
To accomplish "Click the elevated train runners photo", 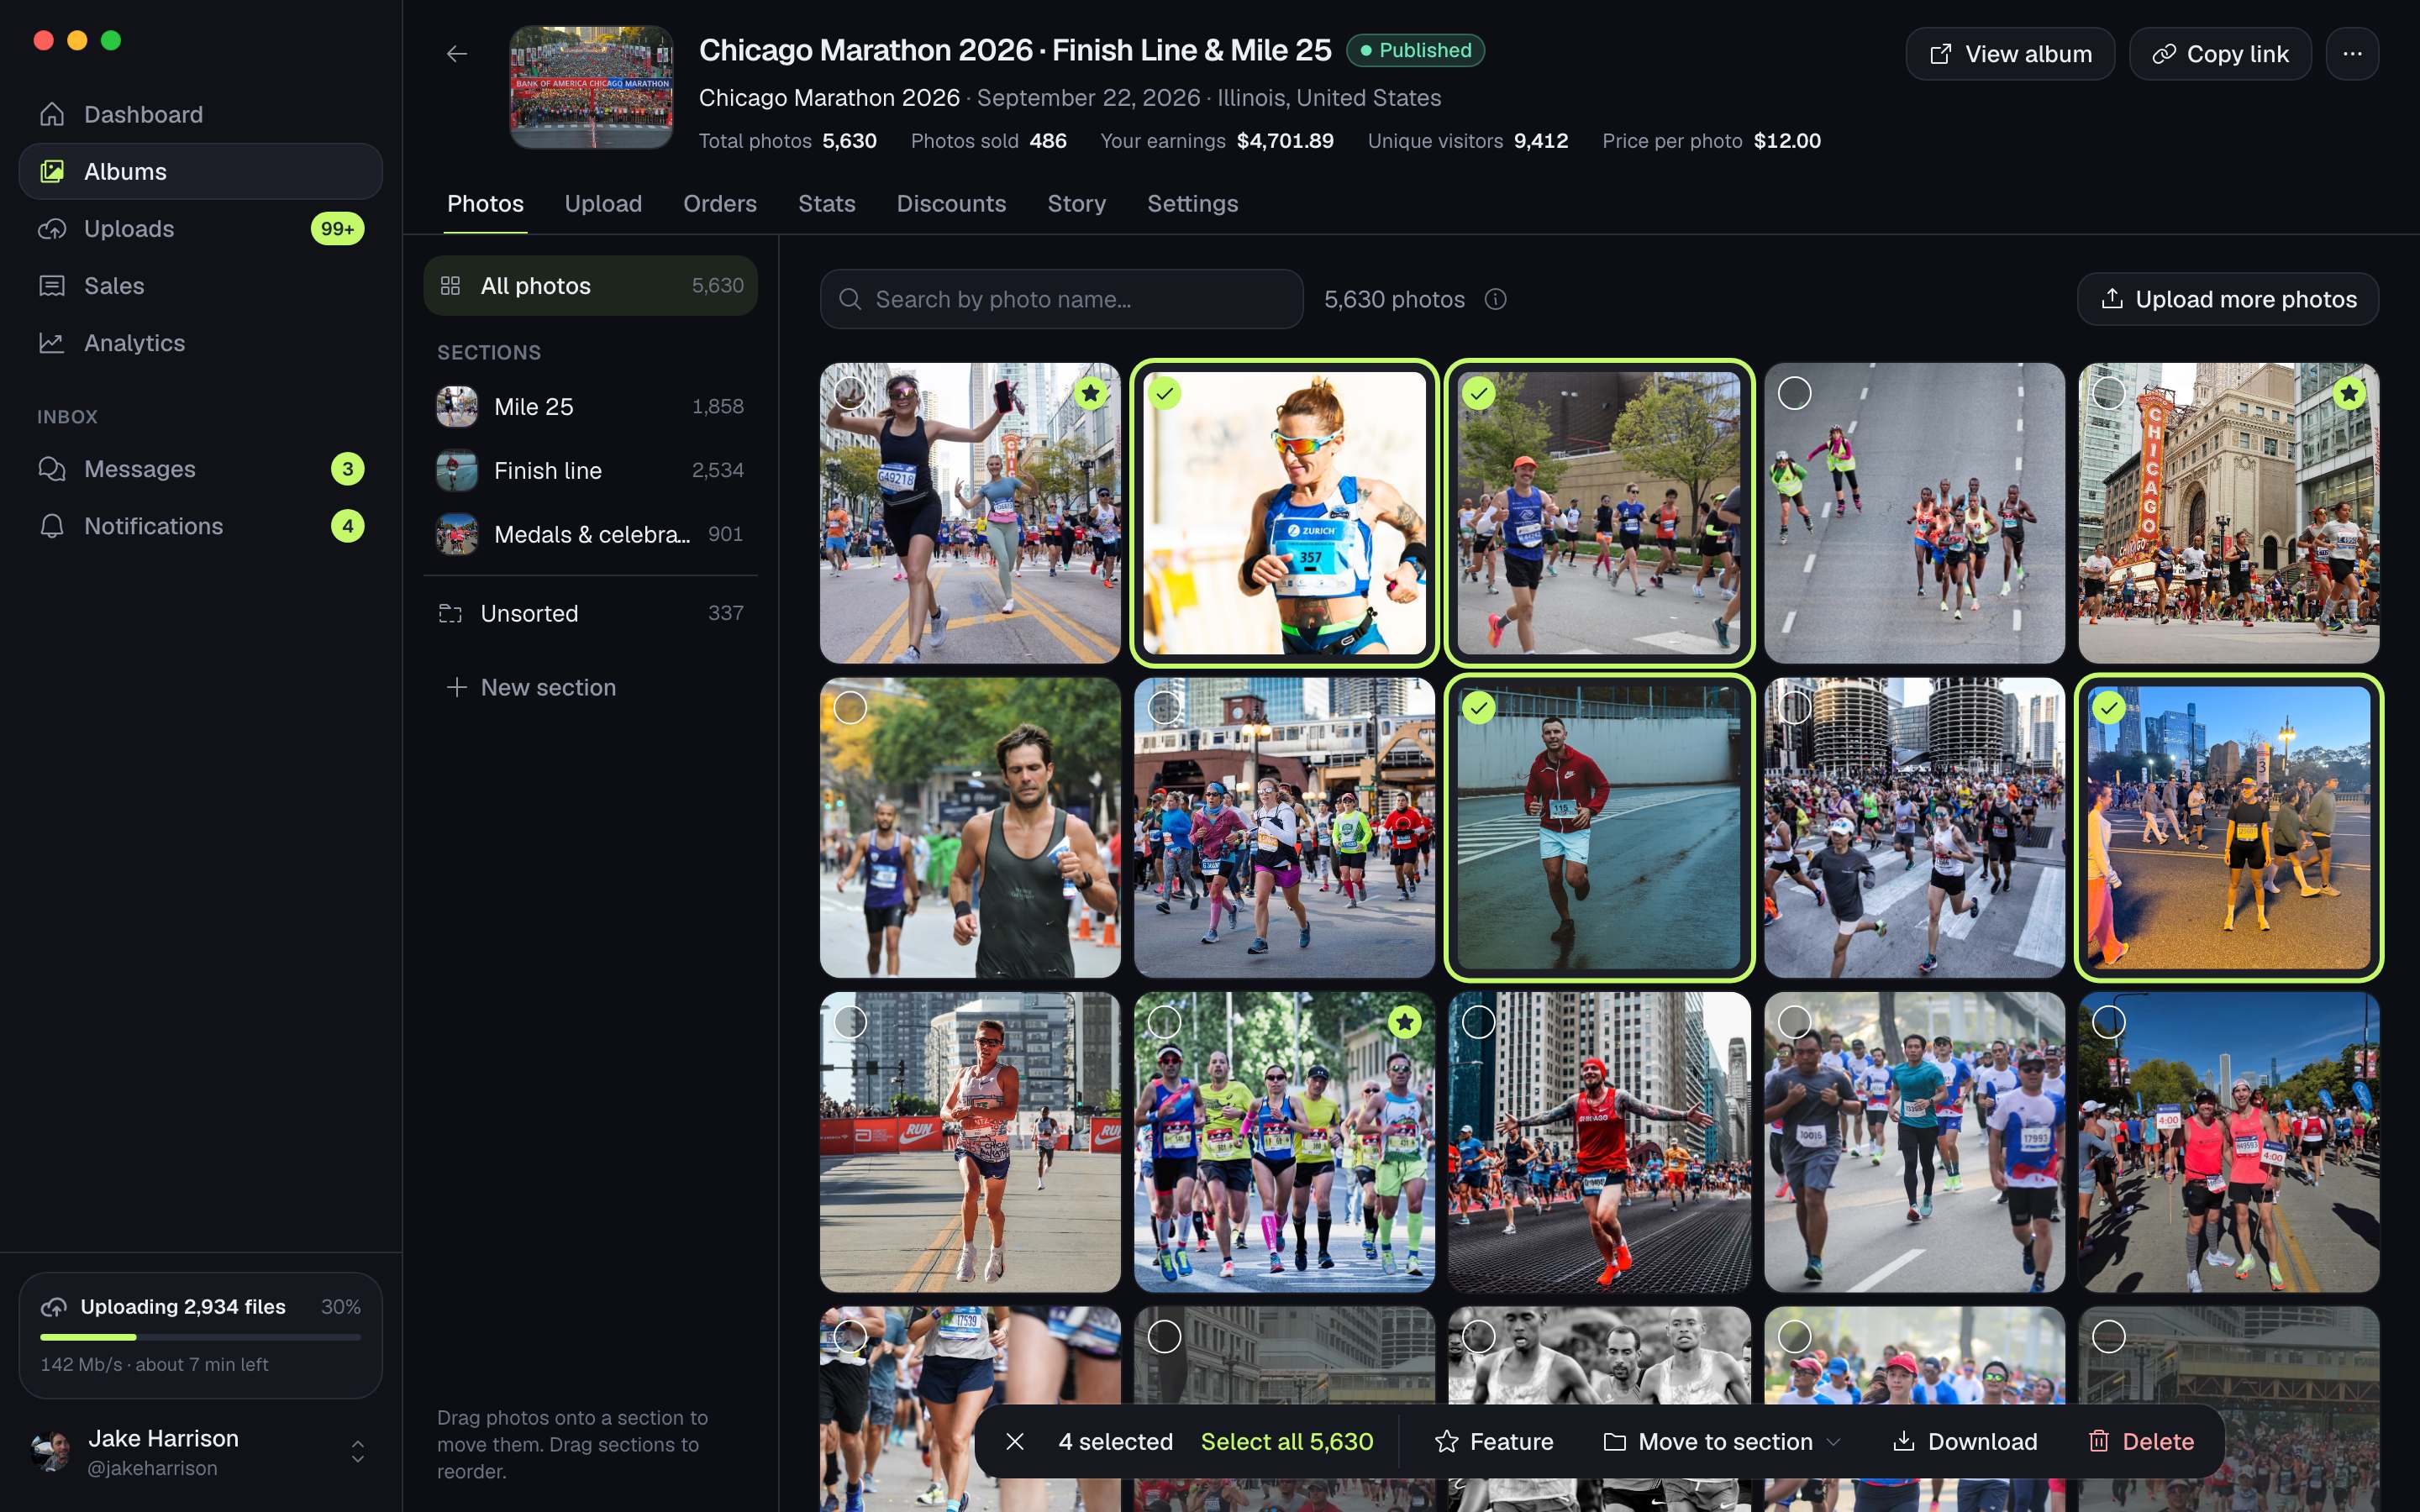I will (1284, 827).
